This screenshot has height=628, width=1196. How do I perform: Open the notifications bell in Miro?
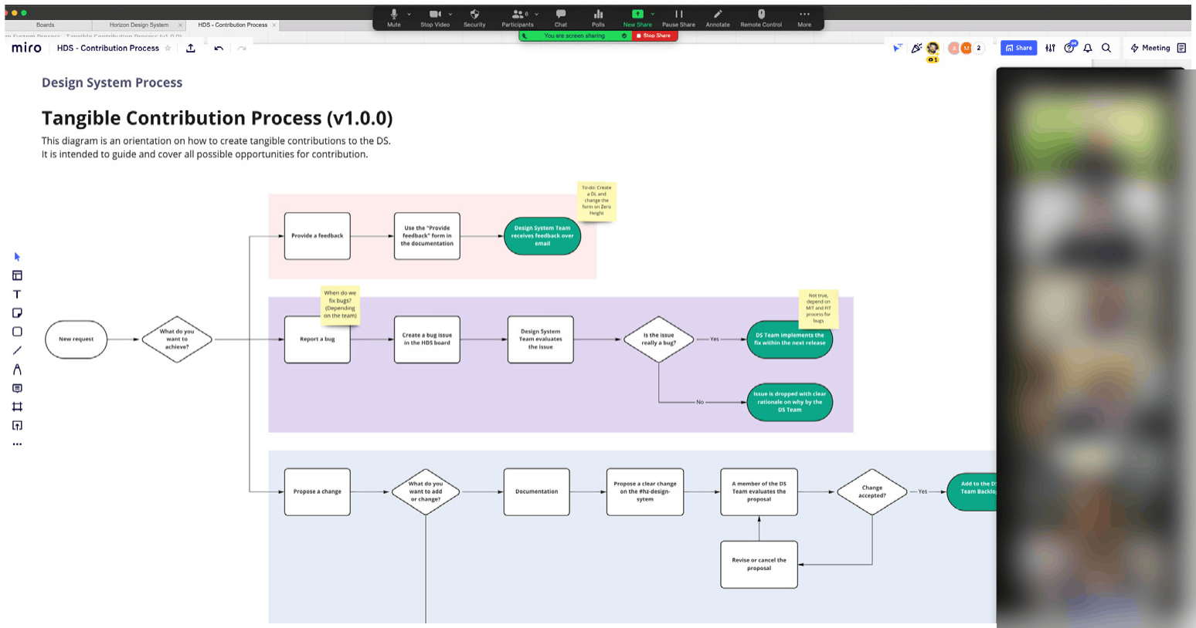pos(1088,48)
